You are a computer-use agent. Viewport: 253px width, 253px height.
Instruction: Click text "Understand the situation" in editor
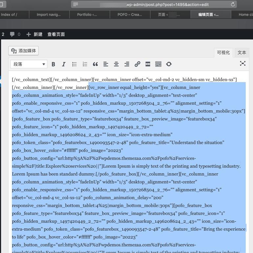[197, 143]
